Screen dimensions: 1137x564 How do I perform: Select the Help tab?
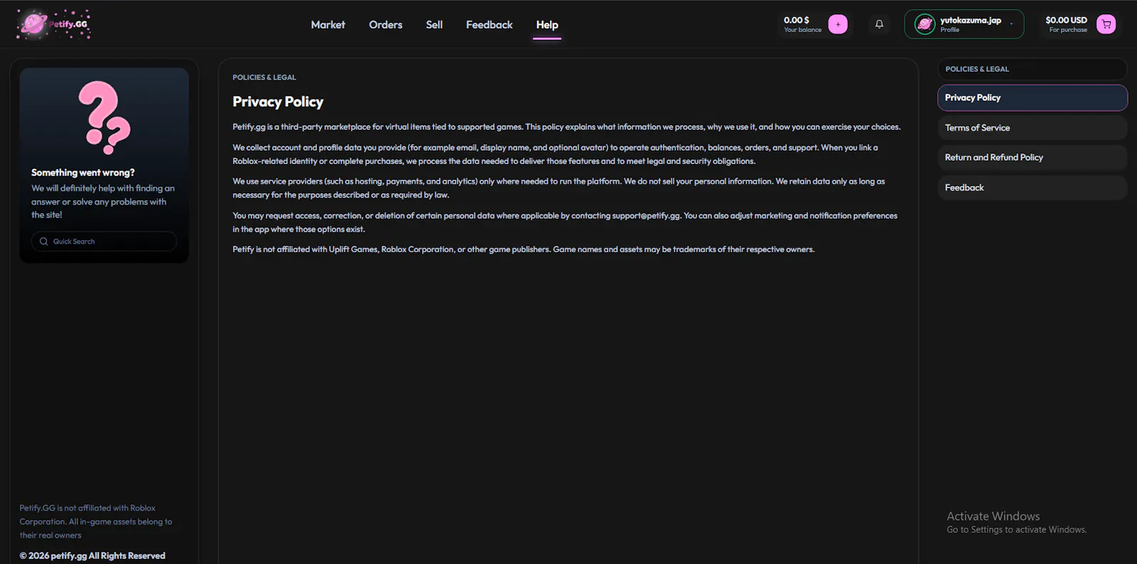pos(547,24)
